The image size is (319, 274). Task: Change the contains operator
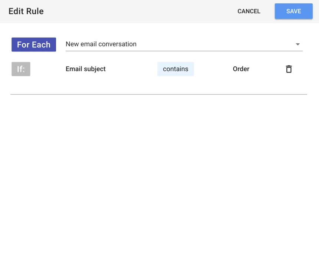coord(175,69)
